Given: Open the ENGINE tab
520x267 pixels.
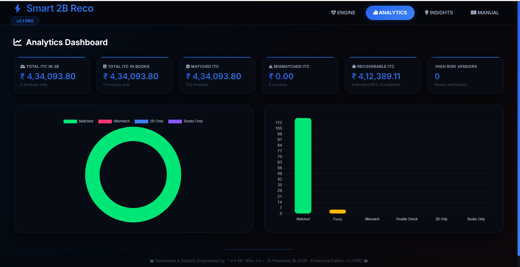Looking at the screenshot, I should click(x=343, y=13).
